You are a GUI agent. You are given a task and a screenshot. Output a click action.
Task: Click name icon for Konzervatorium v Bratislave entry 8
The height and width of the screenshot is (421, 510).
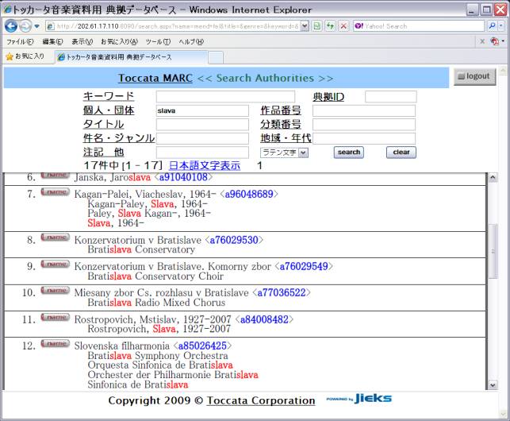pyautogui.click(x=56, y=238)
